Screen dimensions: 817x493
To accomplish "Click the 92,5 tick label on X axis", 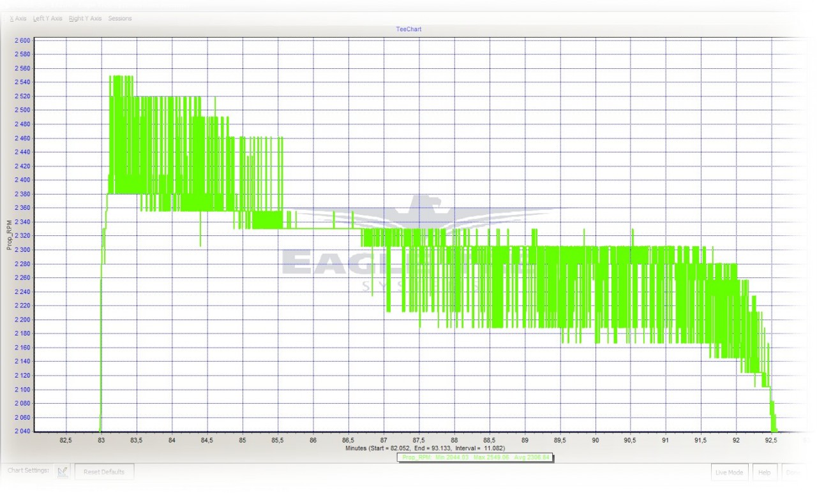I will (771, 440).
